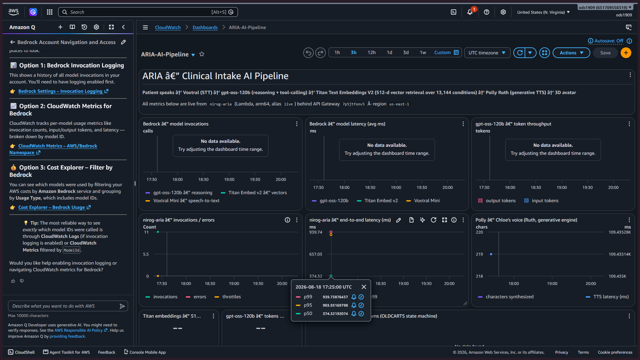
Task: Go to the Dashboards breadcrumb
Action: [205, 27]
